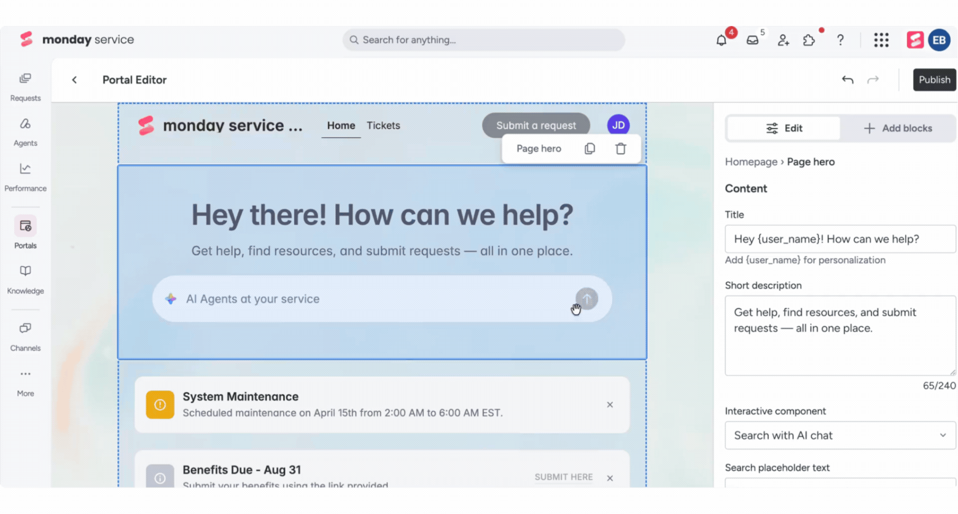
Task: Open notifications bell
Action: click(721, 40)
